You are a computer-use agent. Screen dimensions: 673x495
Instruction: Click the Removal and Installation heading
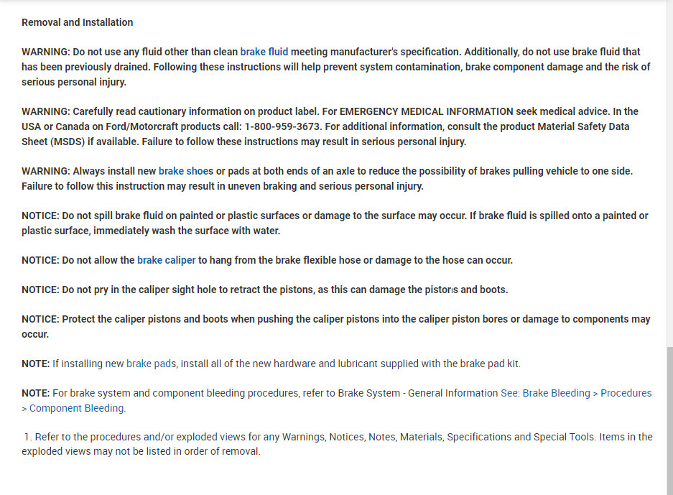77,22
